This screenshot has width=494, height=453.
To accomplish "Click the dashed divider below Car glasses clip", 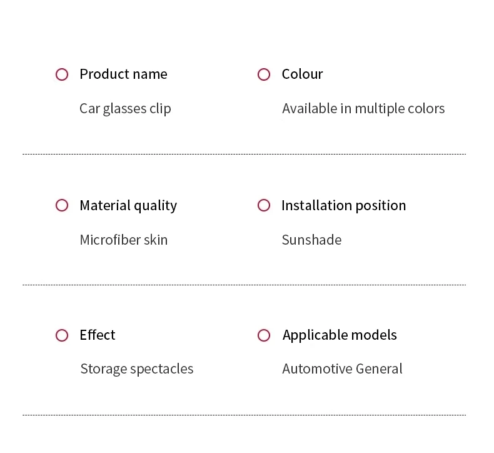I will pos(244,154).
